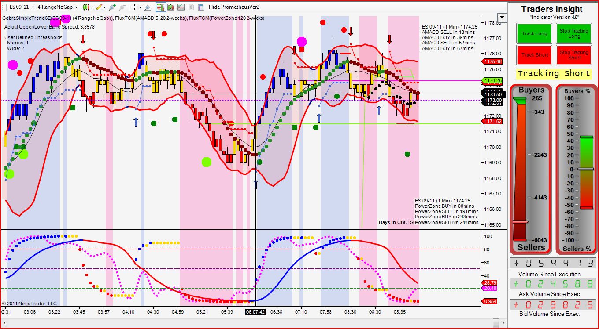Click the greyed Strategies icon
Image resolution: width=599 pixels, height=329 pixels.
[191, 7]
